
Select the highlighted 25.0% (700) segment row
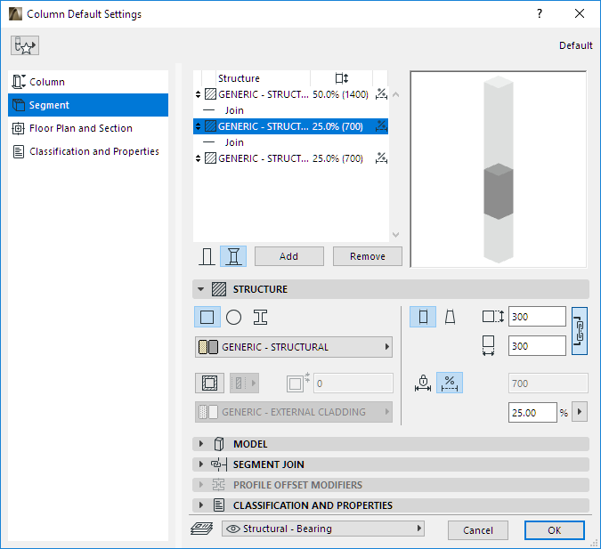point(290,126)
